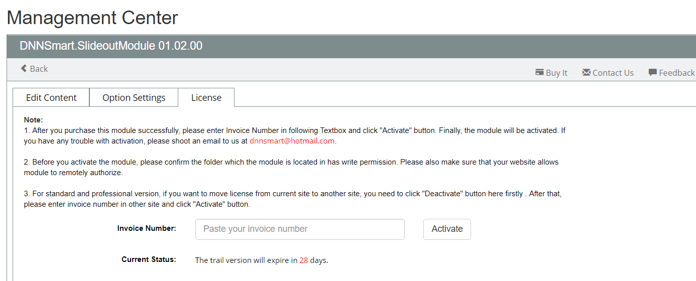Click the Management Center heading
The image size is (696, 281).
92,18
